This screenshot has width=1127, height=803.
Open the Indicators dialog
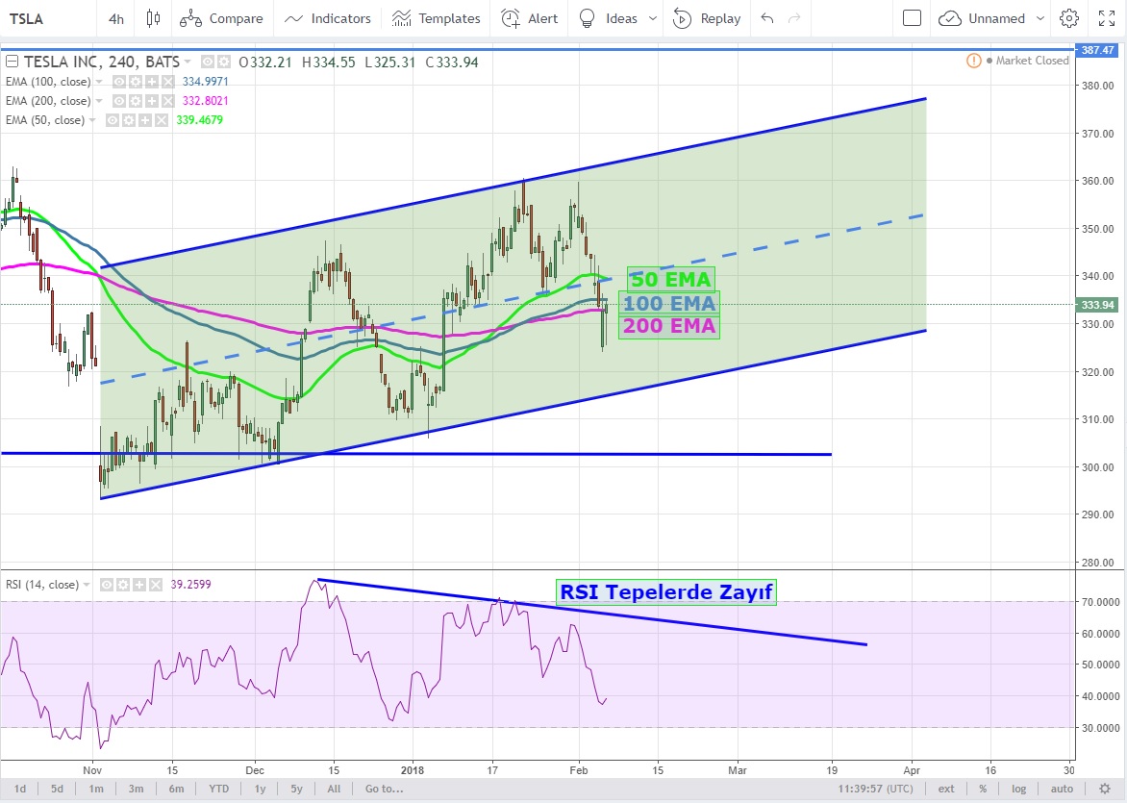coord(328,18)
